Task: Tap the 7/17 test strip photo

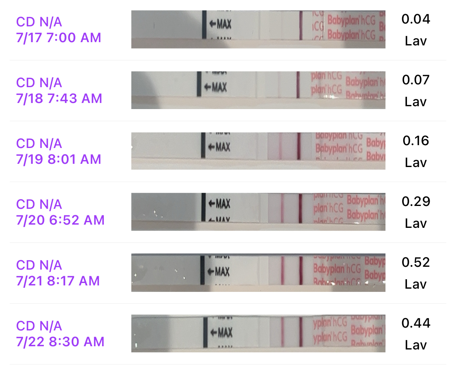Action: 258,30
